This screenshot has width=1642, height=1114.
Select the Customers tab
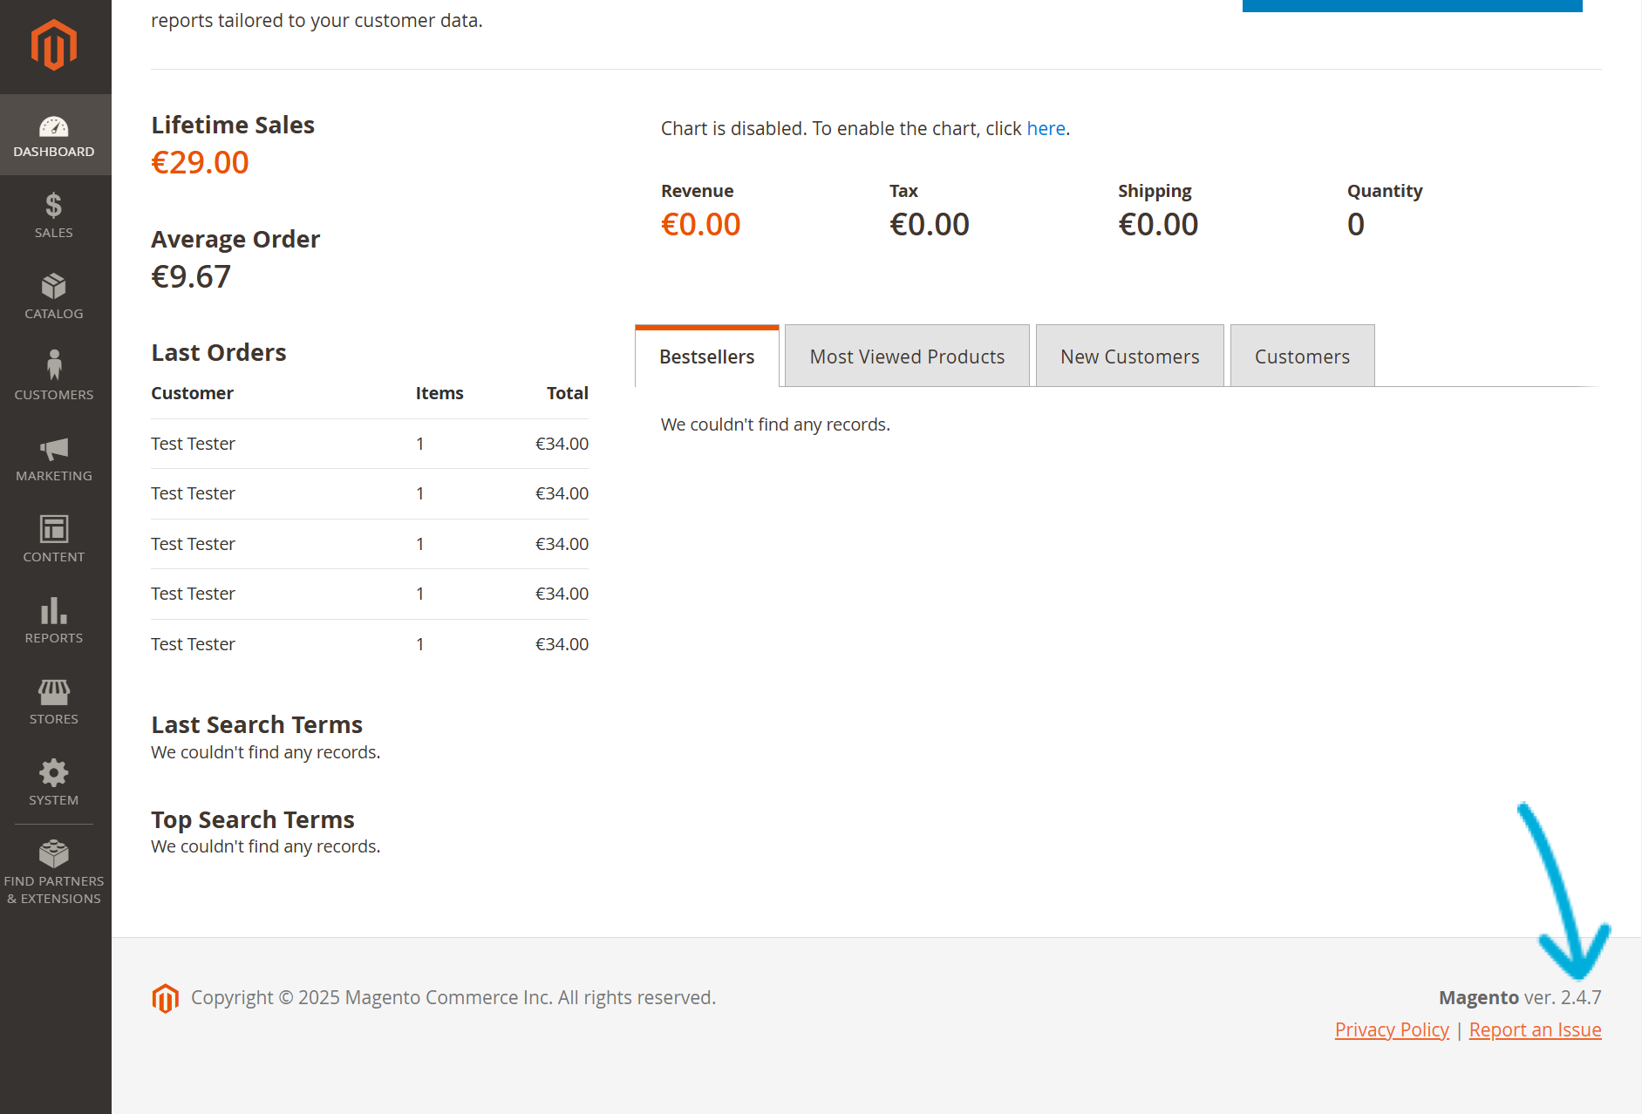(1302, 356)
